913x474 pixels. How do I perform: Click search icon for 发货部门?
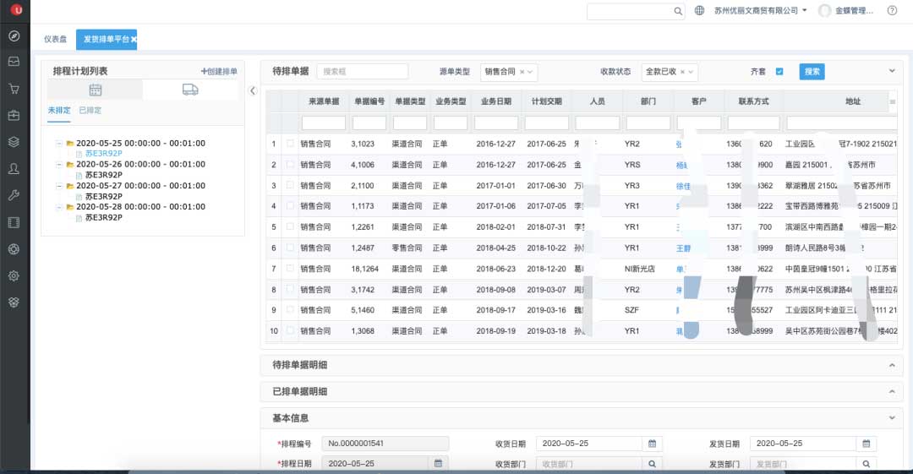pyautogui.click(x=866, y=464)
